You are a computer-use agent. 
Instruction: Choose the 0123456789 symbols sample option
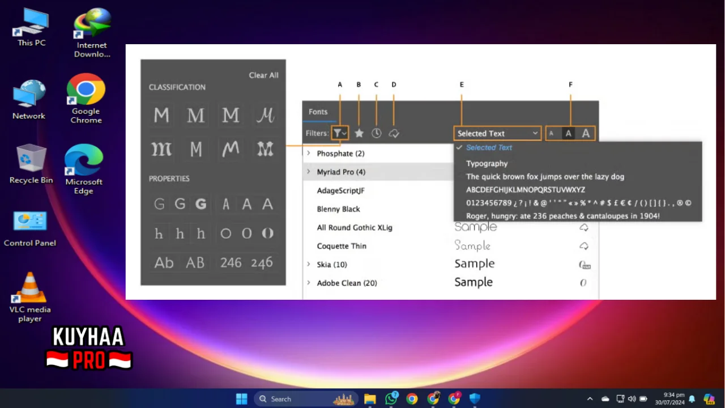click(578, 203)
